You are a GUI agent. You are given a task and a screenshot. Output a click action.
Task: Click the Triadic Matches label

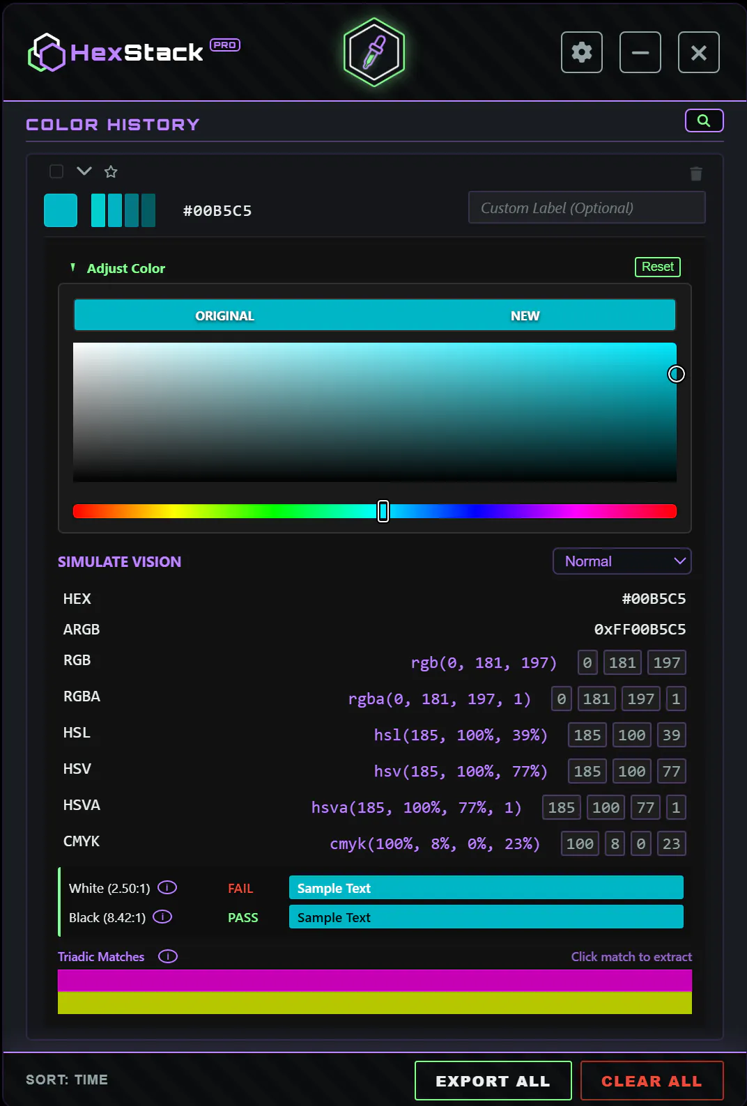click(x=101, y=956)
